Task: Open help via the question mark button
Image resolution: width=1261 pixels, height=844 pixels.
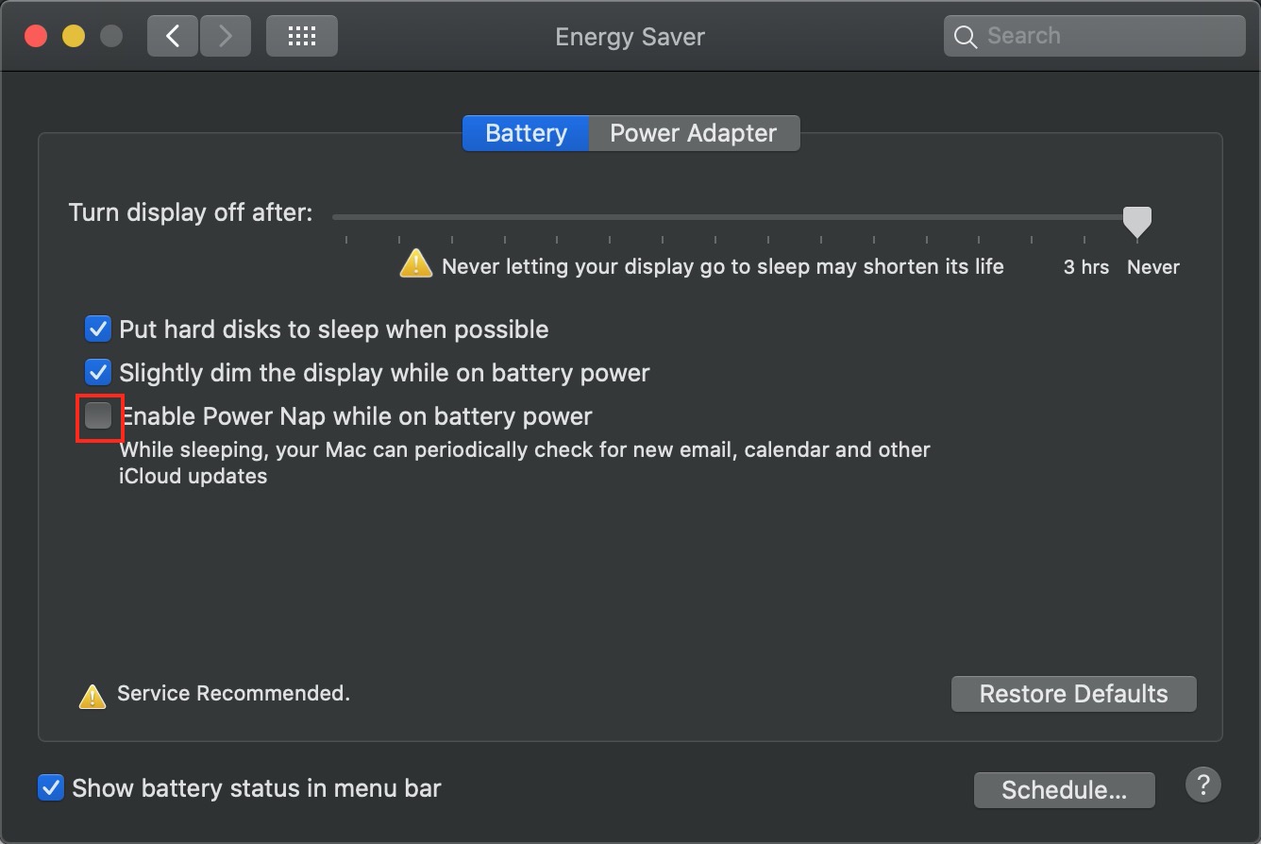Action: pos(1202,785)
